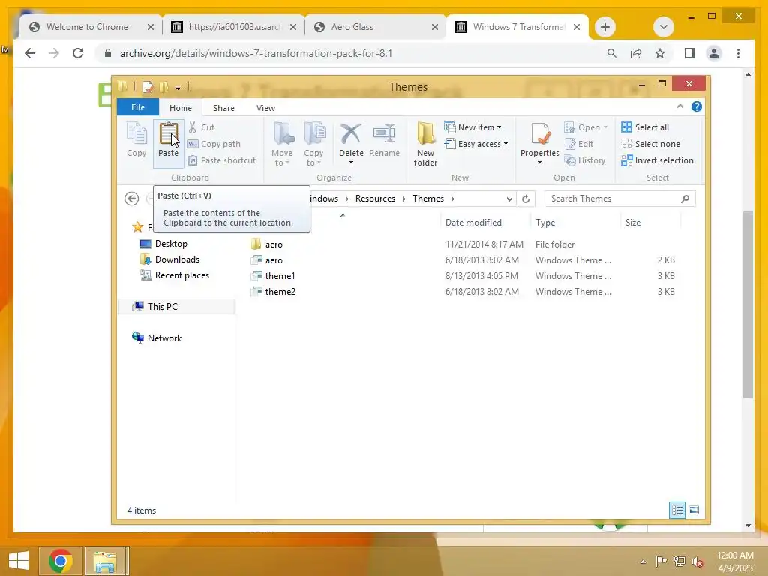Select Downloads in the navigation pane
This screenshot has height=576, width=768.
coord(177,259)
